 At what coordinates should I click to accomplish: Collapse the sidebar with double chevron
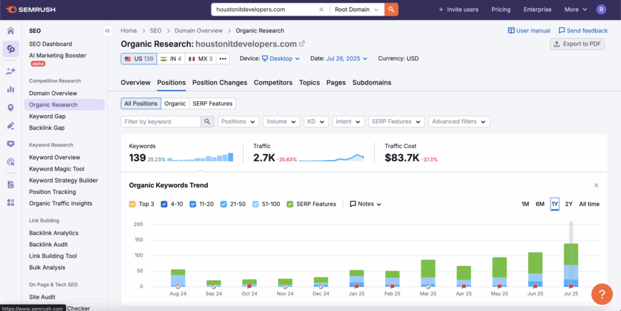(107, 30)
